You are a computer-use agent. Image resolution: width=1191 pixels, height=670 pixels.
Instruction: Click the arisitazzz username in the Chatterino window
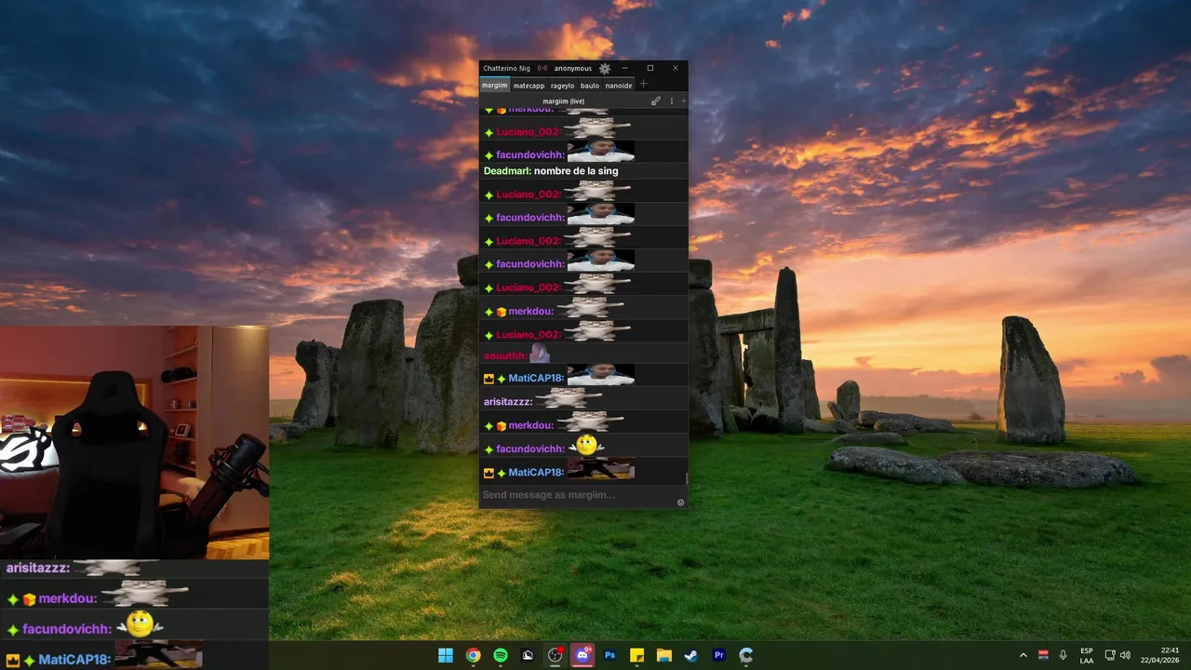pos(508,402)
